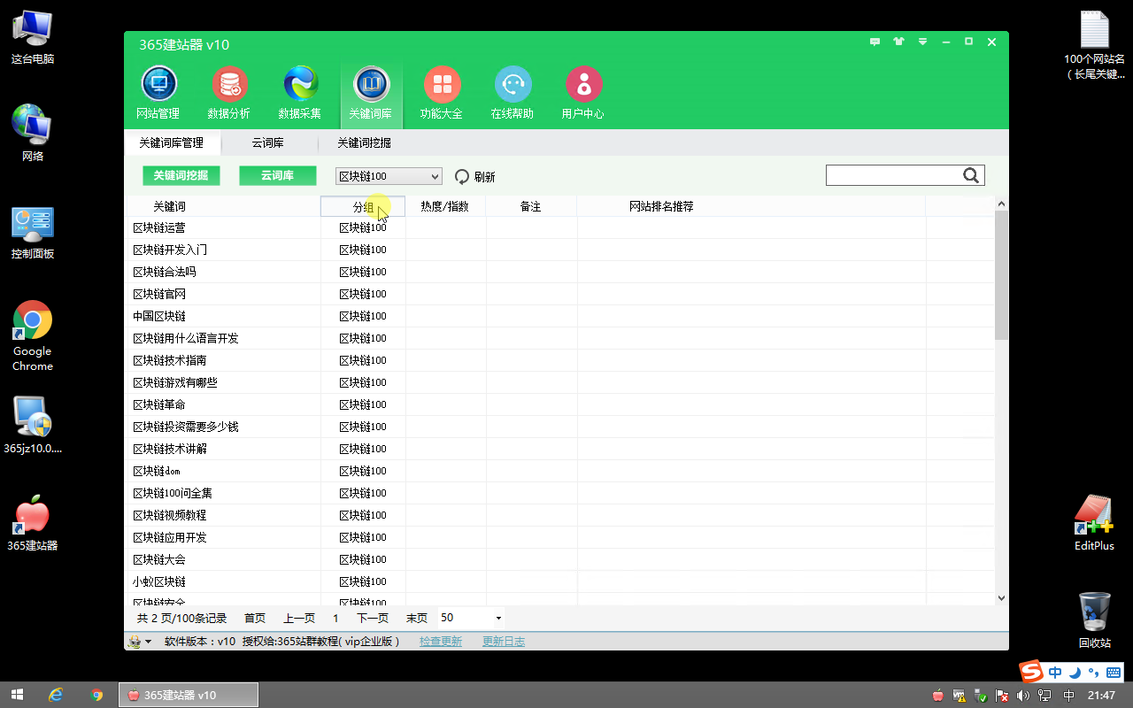1133x708 pixels.
Task: Click 检查更新 link
Action: pos(441,642)
